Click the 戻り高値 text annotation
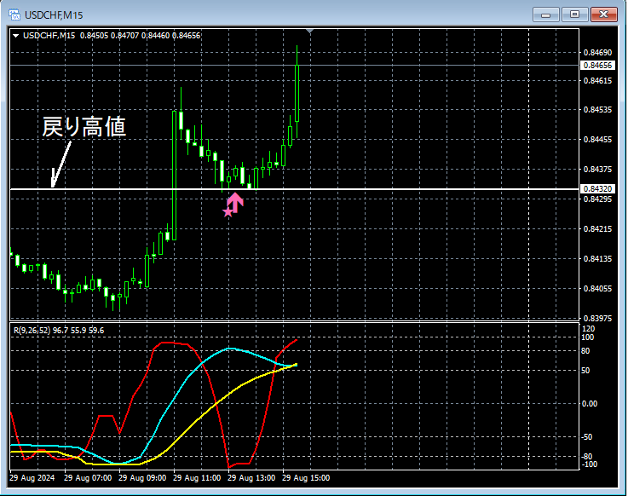Image resolution: width=628 pixels, height=496 pixels. (x=84, y=127)
